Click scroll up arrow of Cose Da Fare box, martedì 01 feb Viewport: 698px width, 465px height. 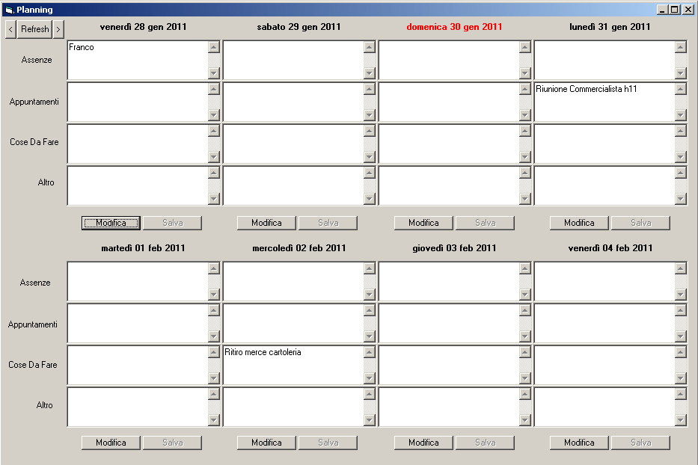coord(214,352)
